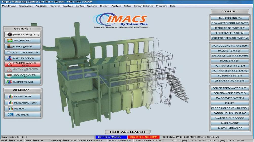This screenshot has height=142, width=254.
Task: Open the Generators menu
Action: pyautogui.click(x=26, y=6)
